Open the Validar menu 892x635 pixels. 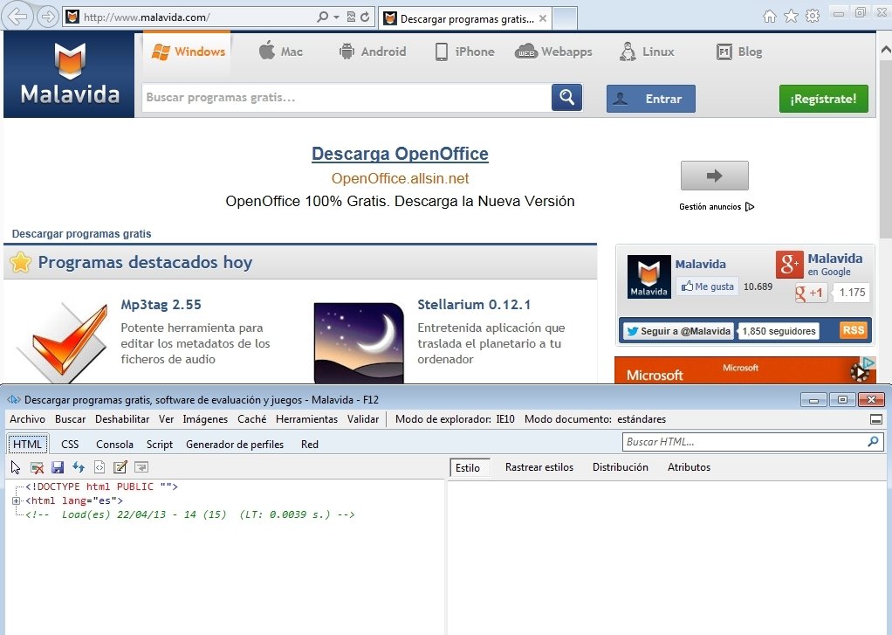[x=363, y=419]
